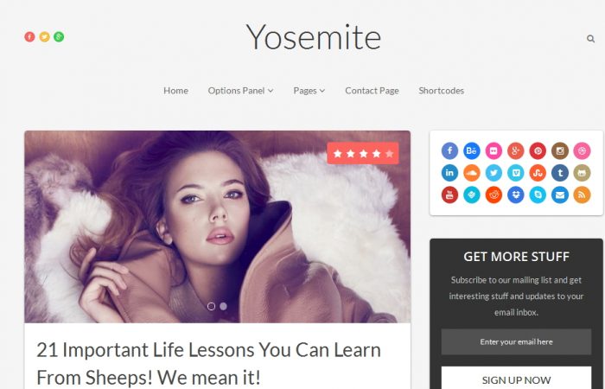The image size is (605, 389).
Task: Select the first slider dot indicator
Action: (211, 306)
